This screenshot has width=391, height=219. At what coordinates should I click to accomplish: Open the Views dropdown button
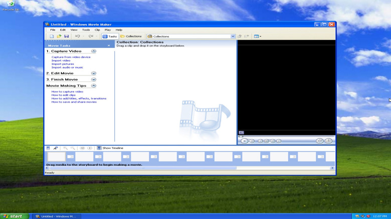[258, 36]
